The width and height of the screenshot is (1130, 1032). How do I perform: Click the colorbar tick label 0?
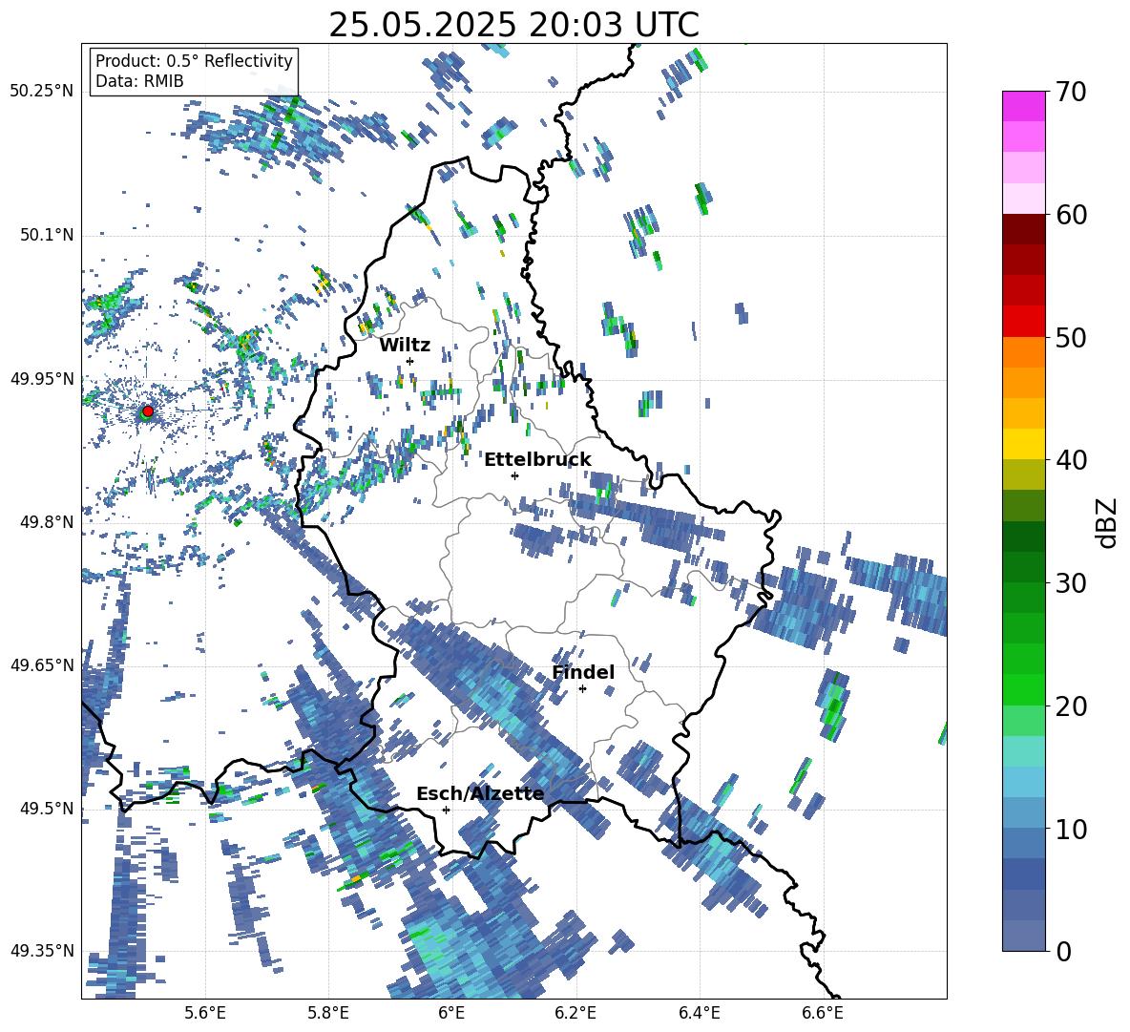(x=1063, y=951)
